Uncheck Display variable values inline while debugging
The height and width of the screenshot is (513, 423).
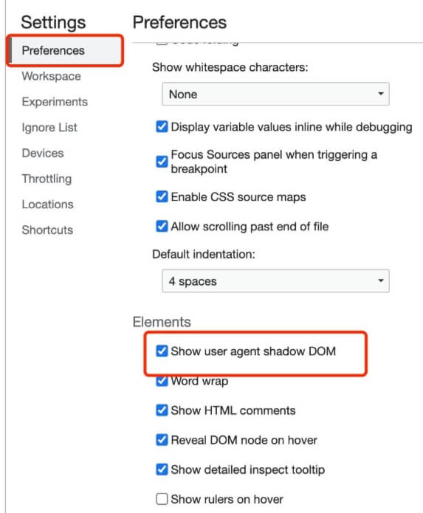pyautogui.click(x=162, y=127)
